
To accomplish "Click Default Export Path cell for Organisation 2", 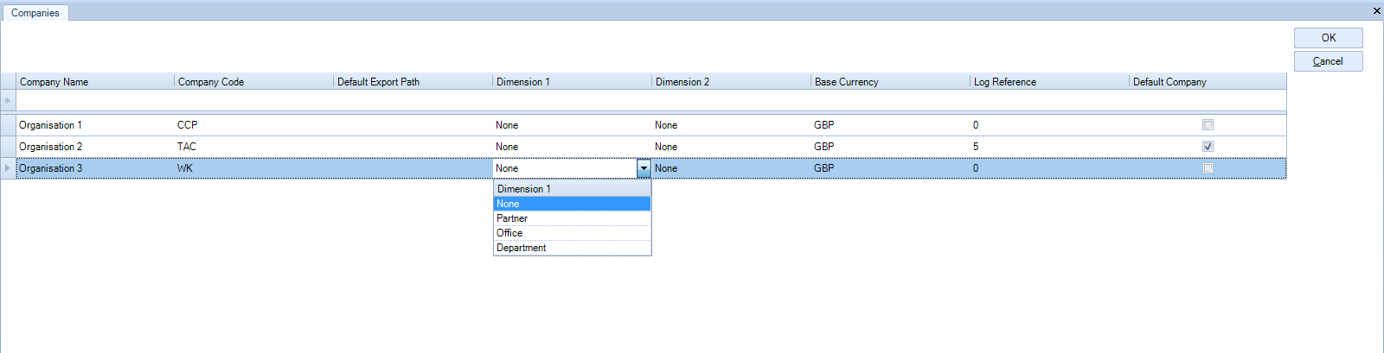I will pos(413,147).
